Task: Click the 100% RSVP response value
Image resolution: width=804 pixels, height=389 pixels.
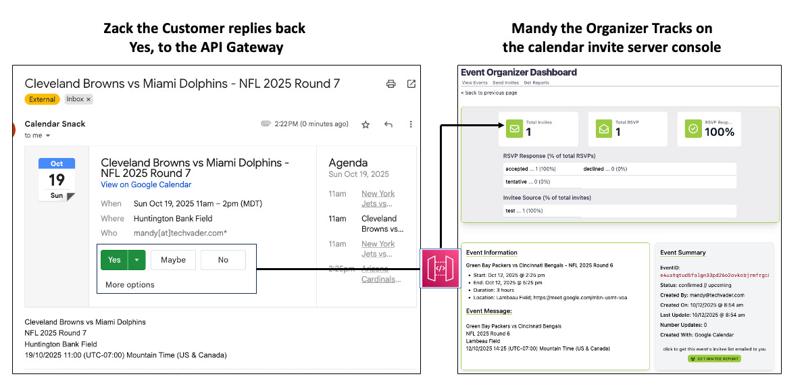Action: (719, 132)
